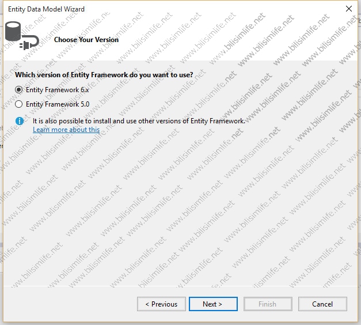Viewport: 361px width, 325px height.
Task: Click the other versions info sentence
Action: (x=139, y=121)
